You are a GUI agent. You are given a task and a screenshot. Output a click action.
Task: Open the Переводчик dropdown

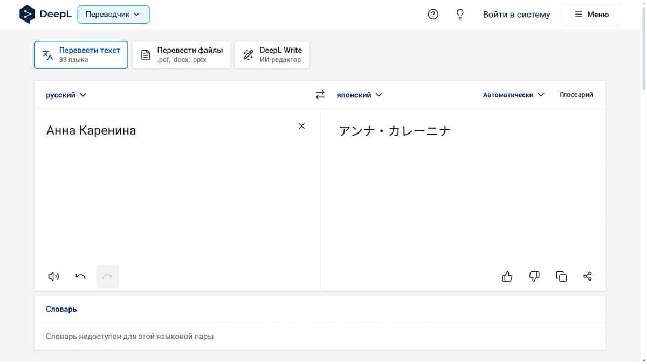[113, 15]
